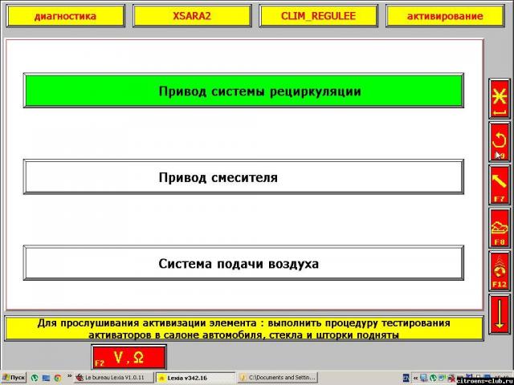514x385 pixels.
Task: Open the green uTorrent quick launch icon
Action: point(35,378)
